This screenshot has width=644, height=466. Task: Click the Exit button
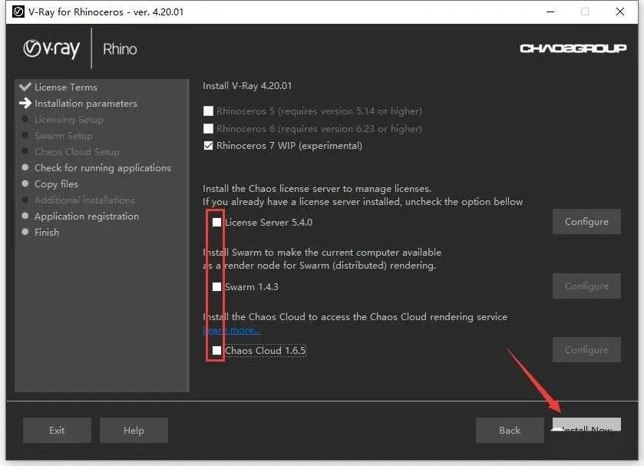[x=57, y=430]
